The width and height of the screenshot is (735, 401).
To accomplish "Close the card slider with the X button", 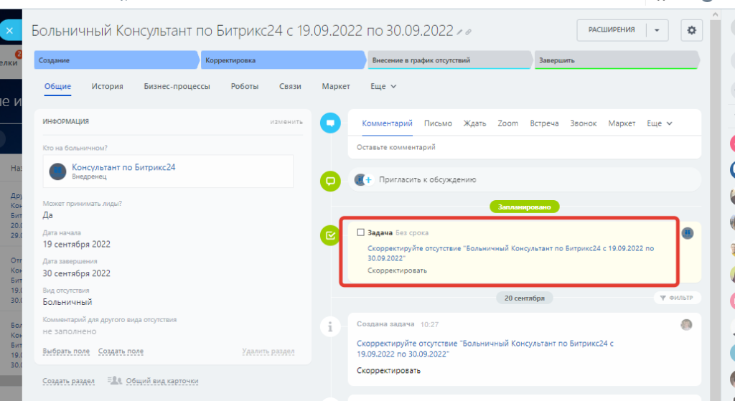I will pyautogui.click(x=9, y=31).
